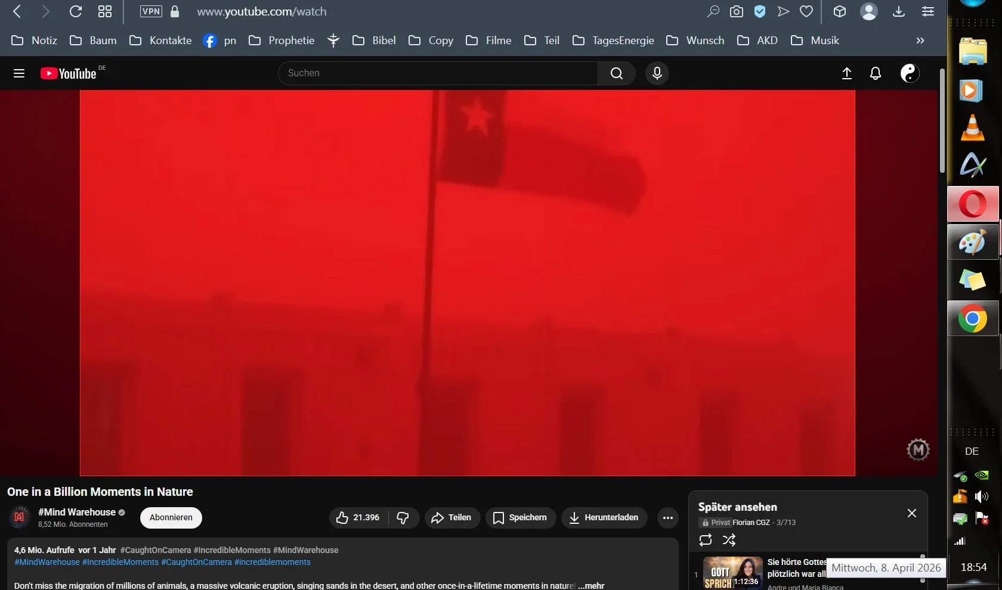Viewport: 1002px width, 590px height.
Task: Open the yin-yang account avatar menu
Action: (910, 73)
